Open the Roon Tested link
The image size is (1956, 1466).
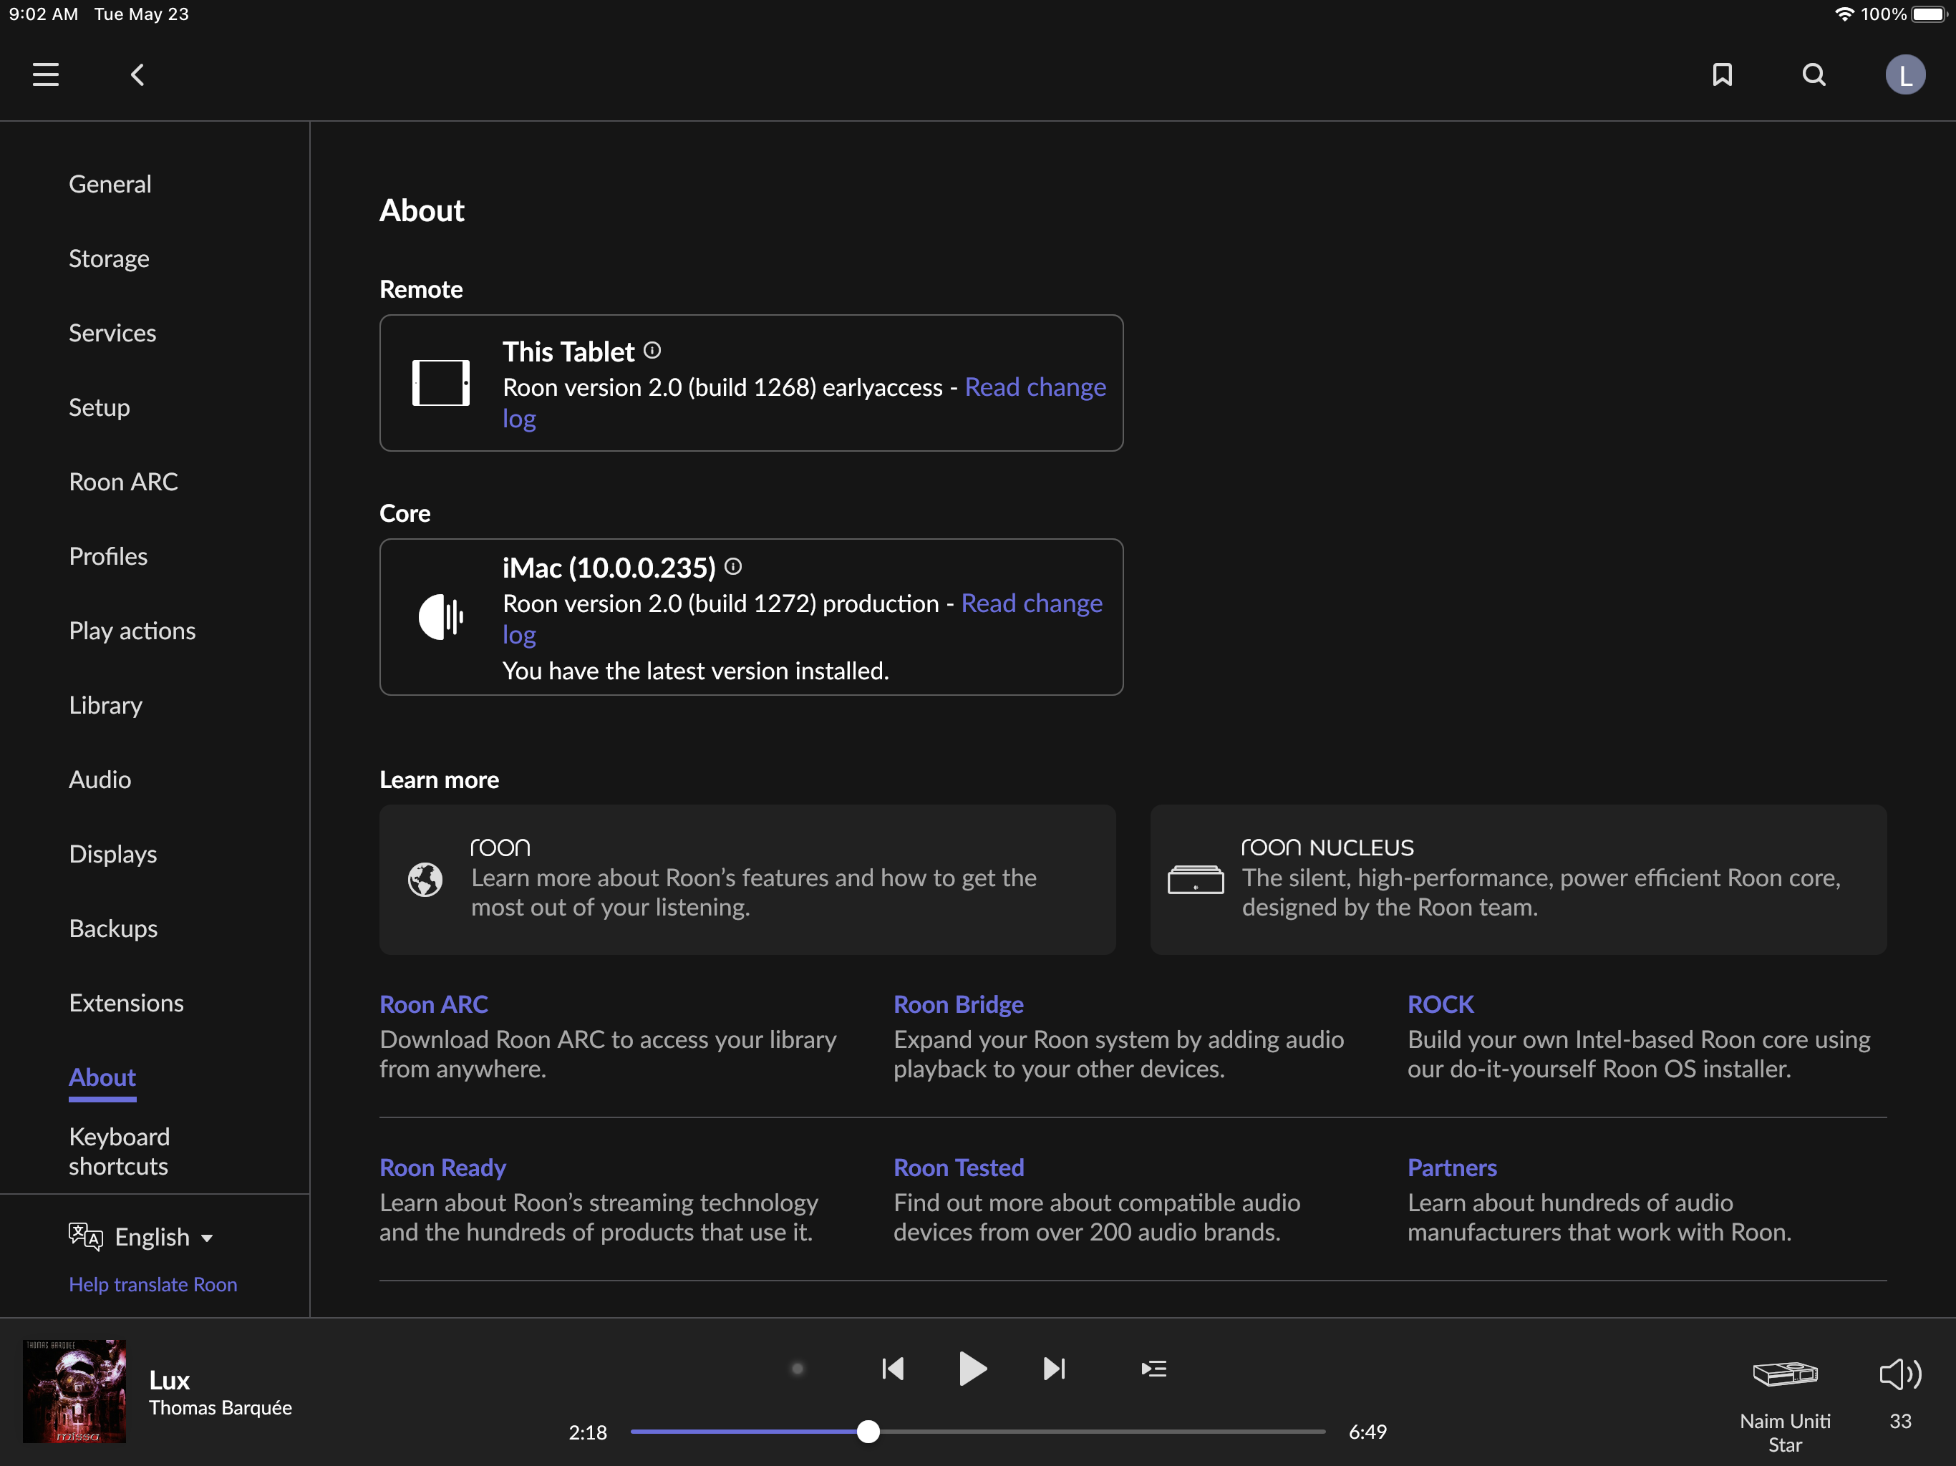(x=959, y=1167)
